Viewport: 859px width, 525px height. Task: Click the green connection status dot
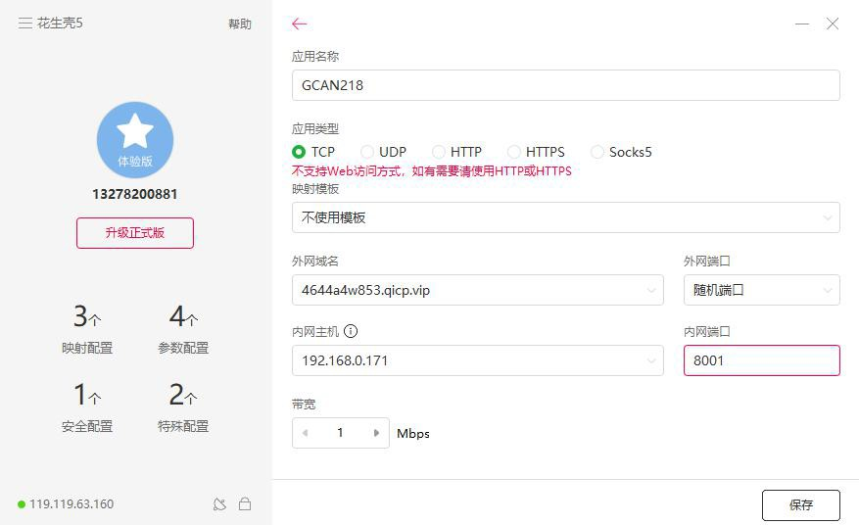click(x=22, y=504)
